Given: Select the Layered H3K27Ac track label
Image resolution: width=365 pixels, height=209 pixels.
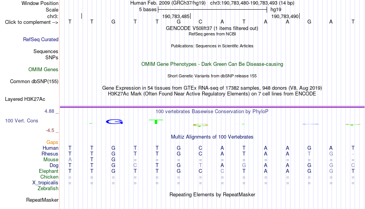Looking at the screenshot, I should tap(25, 99).
